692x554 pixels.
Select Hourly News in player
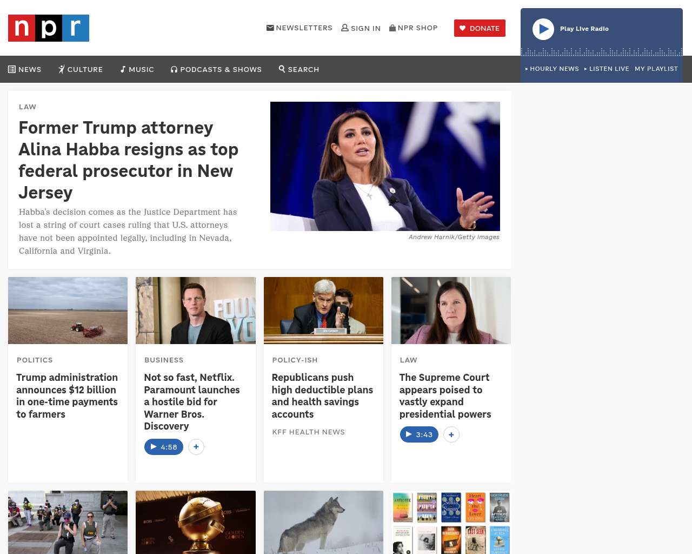(552, 69)
